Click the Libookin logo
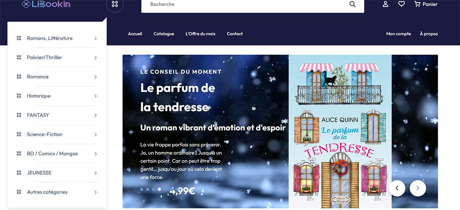The height and width of the screenshot is (210, 460). click(46, 4)
